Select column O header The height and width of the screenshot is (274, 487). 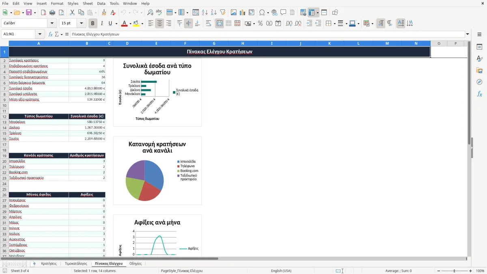tap(439, 43)
